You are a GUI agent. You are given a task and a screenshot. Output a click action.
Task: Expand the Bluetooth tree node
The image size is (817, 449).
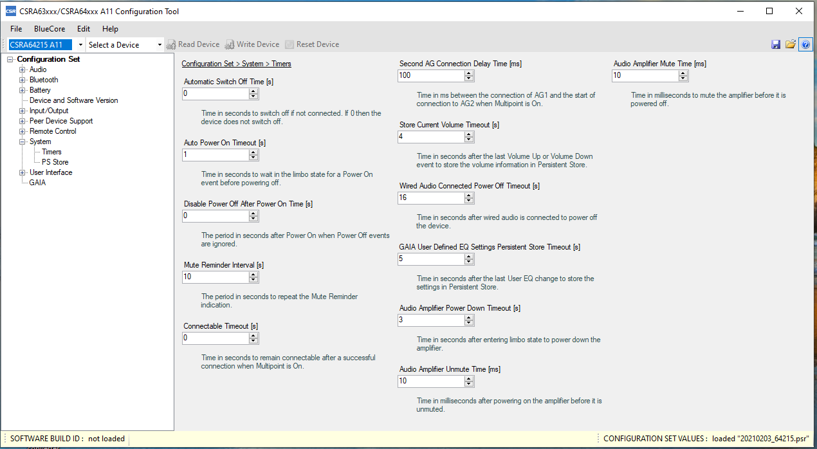point(23,80)
